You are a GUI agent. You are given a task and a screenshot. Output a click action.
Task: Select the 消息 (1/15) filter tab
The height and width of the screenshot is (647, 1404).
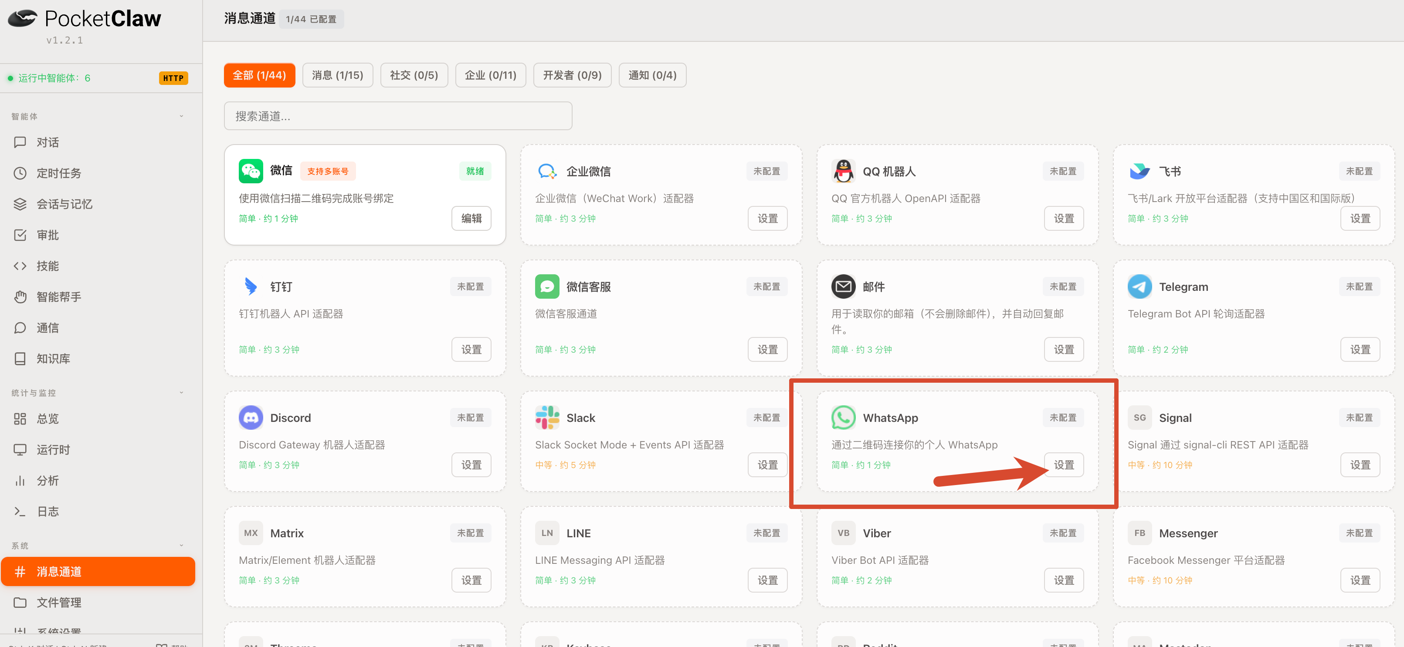pyautogui.click(x=337, y=75)
